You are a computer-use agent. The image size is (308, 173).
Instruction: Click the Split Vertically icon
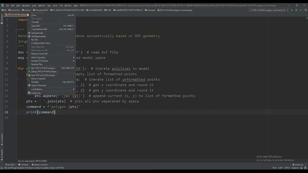29,33
